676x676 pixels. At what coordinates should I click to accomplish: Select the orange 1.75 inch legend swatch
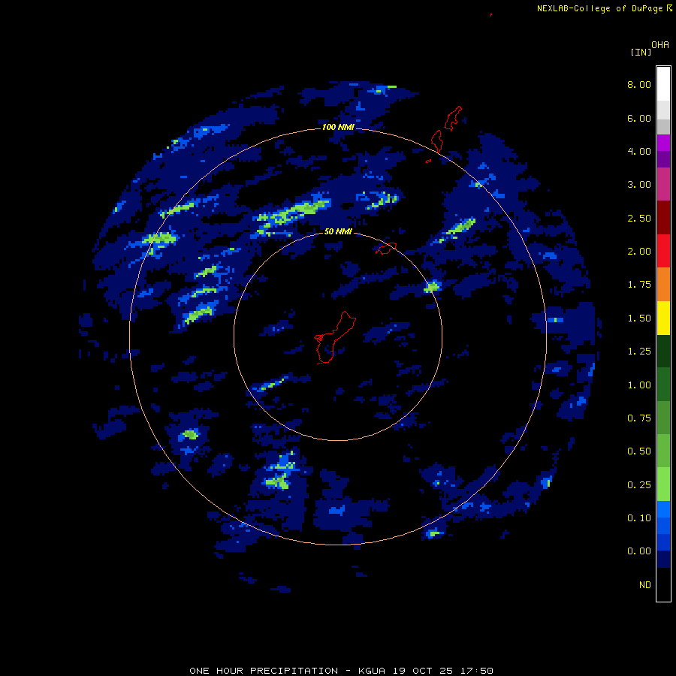[x=663, y=284]
